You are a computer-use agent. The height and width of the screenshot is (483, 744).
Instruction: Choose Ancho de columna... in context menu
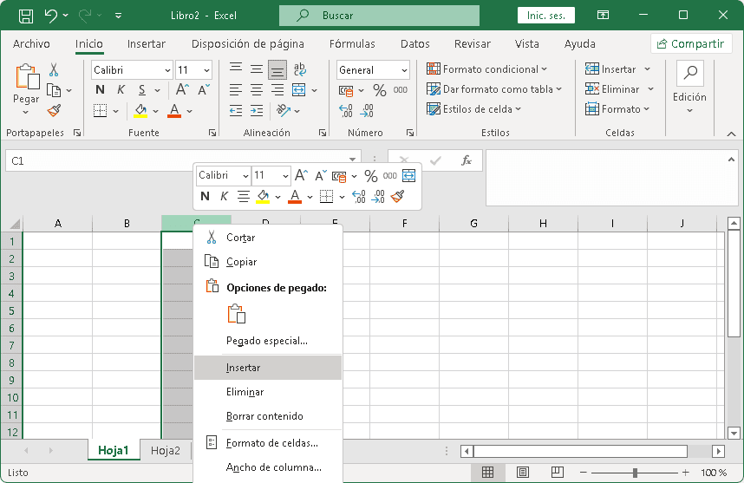268,467
